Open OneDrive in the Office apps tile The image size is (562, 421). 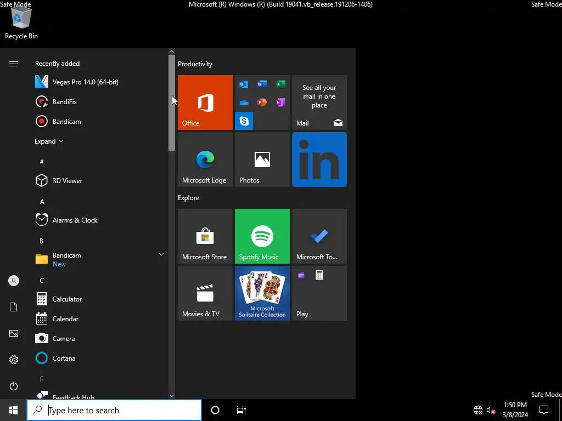pyautogui.click(x=244, y=103)
